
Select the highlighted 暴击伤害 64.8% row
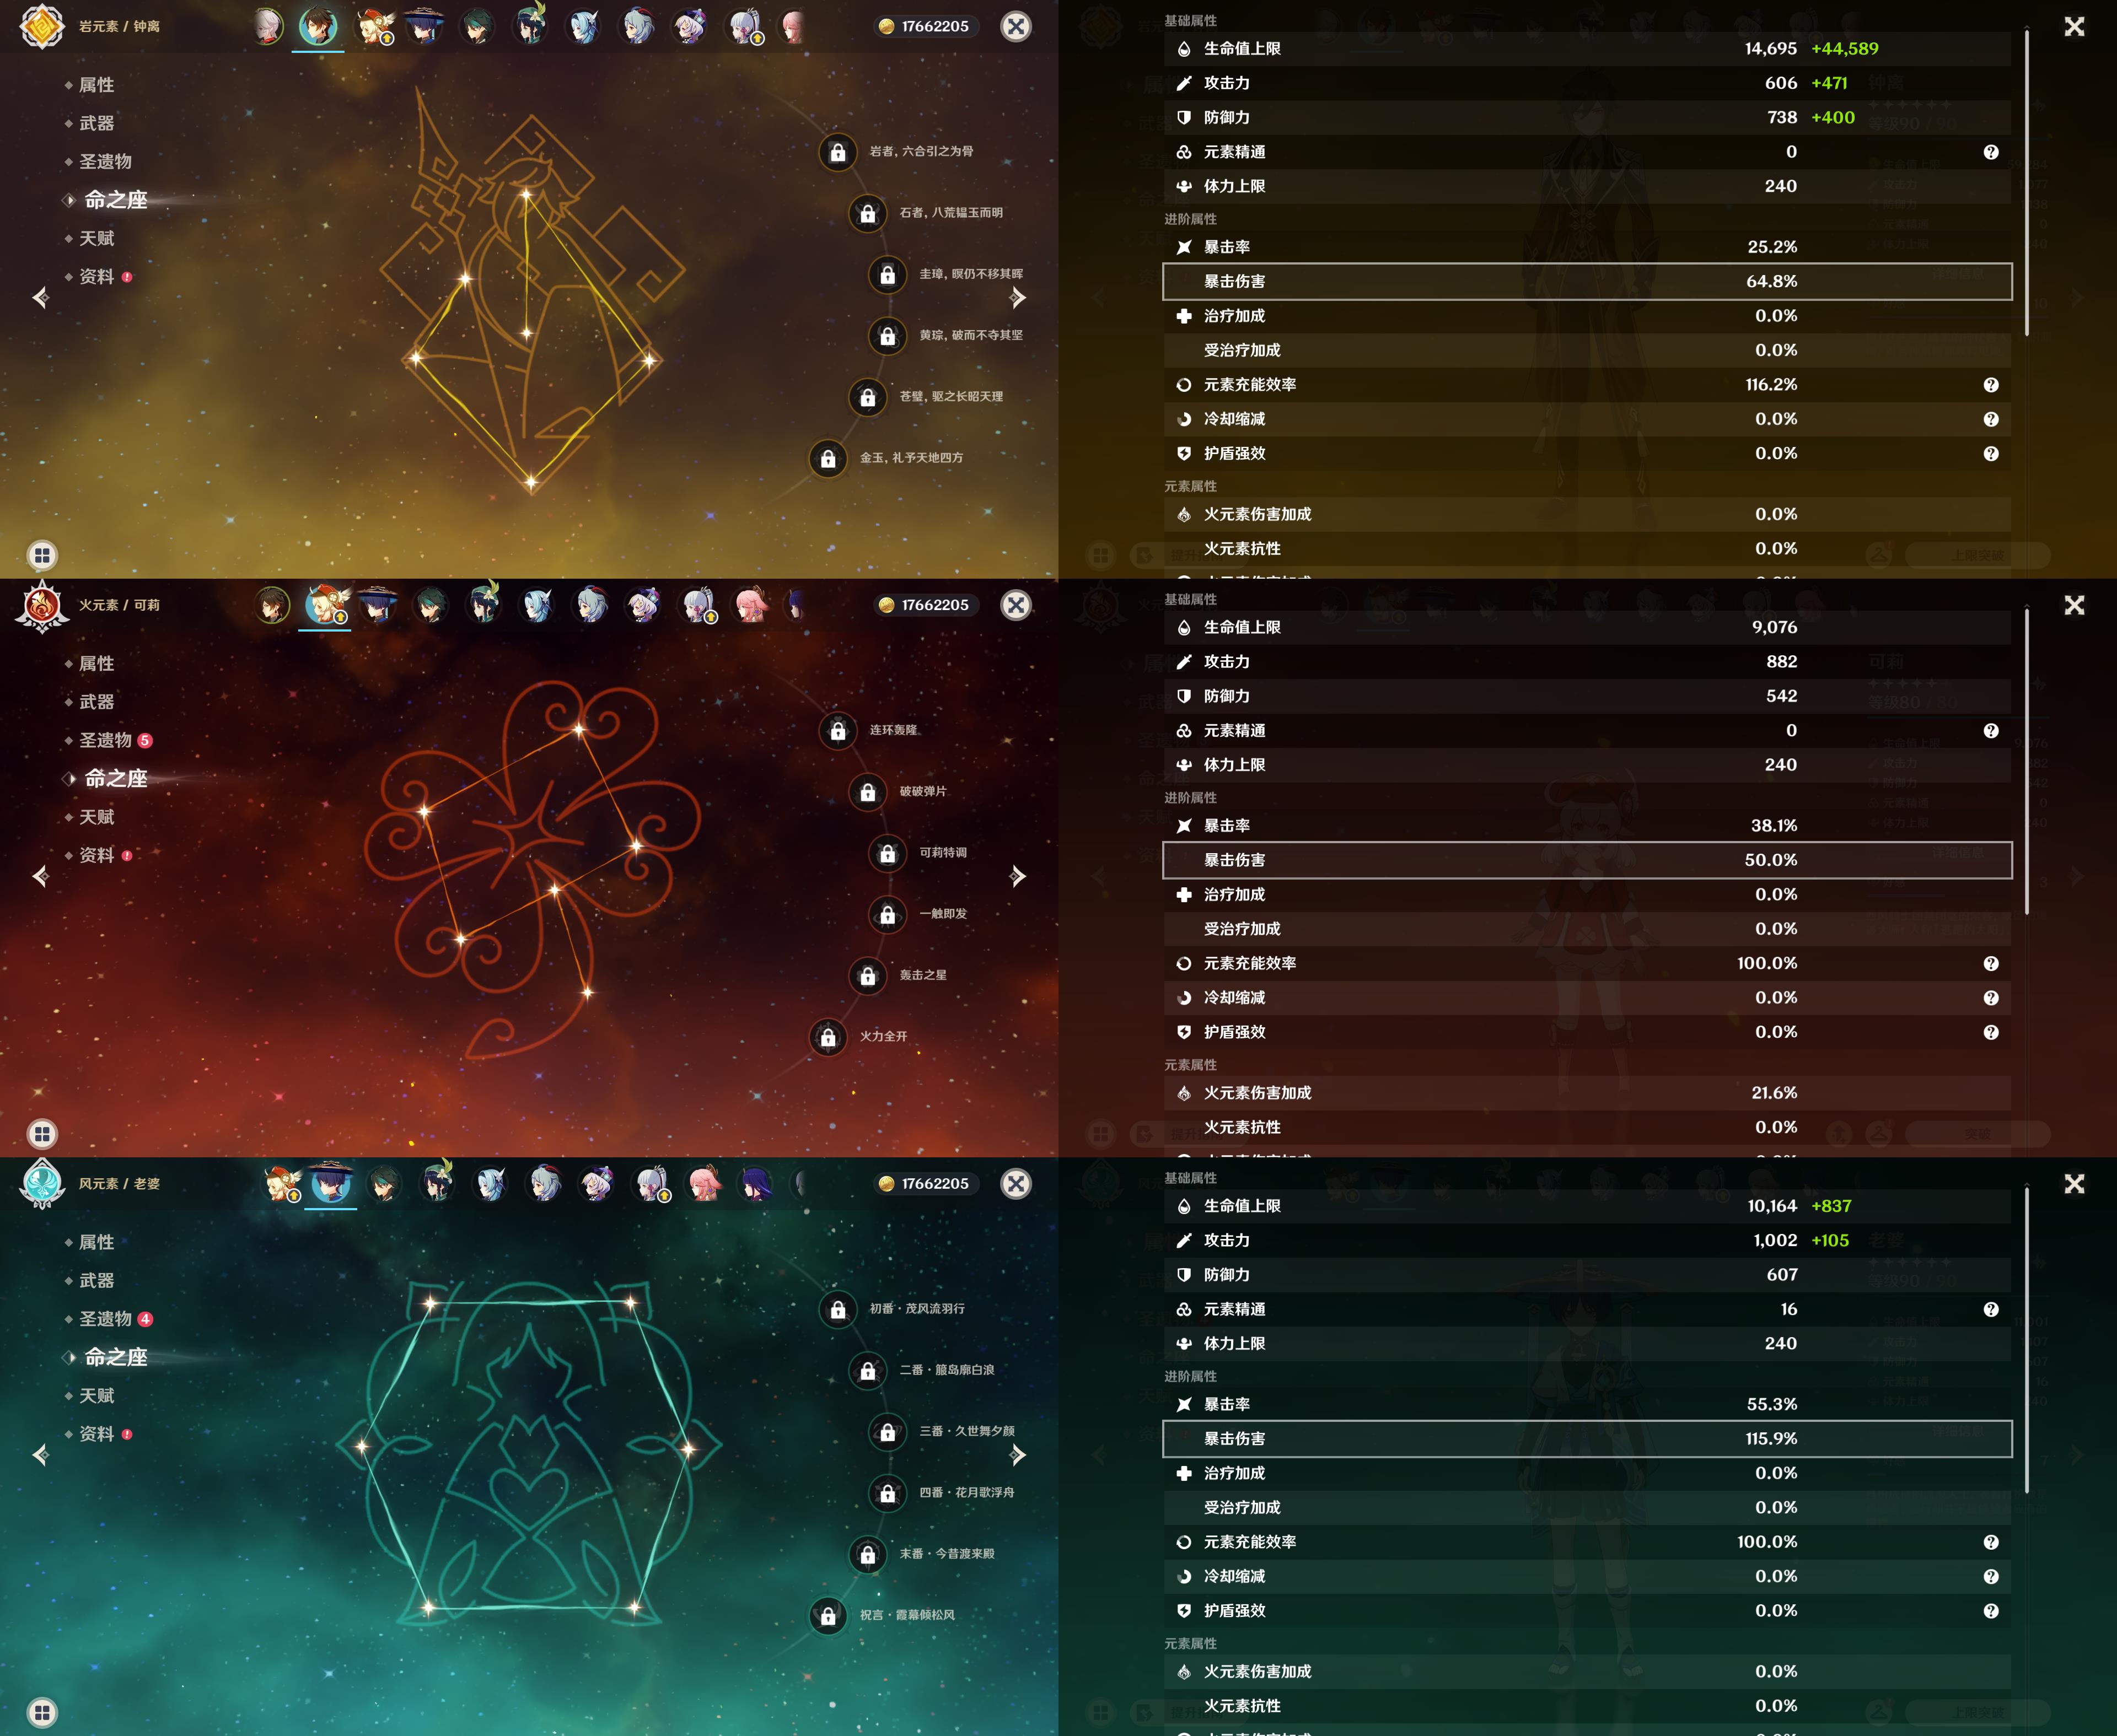pos(1587,281)
